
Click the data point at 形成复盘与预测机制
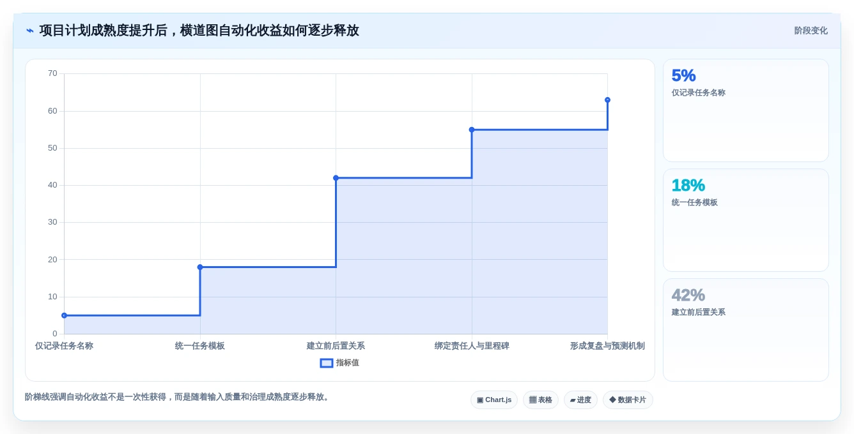coord(607,100)
